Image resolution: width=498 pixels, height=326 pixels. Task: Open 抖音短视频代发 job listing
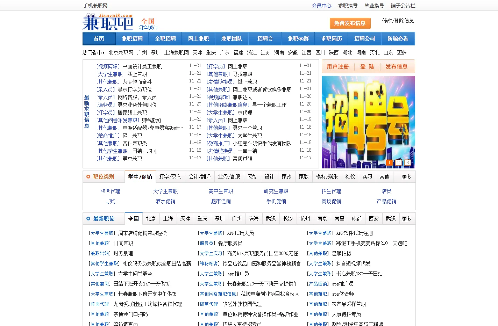click(x=353, y=263)
